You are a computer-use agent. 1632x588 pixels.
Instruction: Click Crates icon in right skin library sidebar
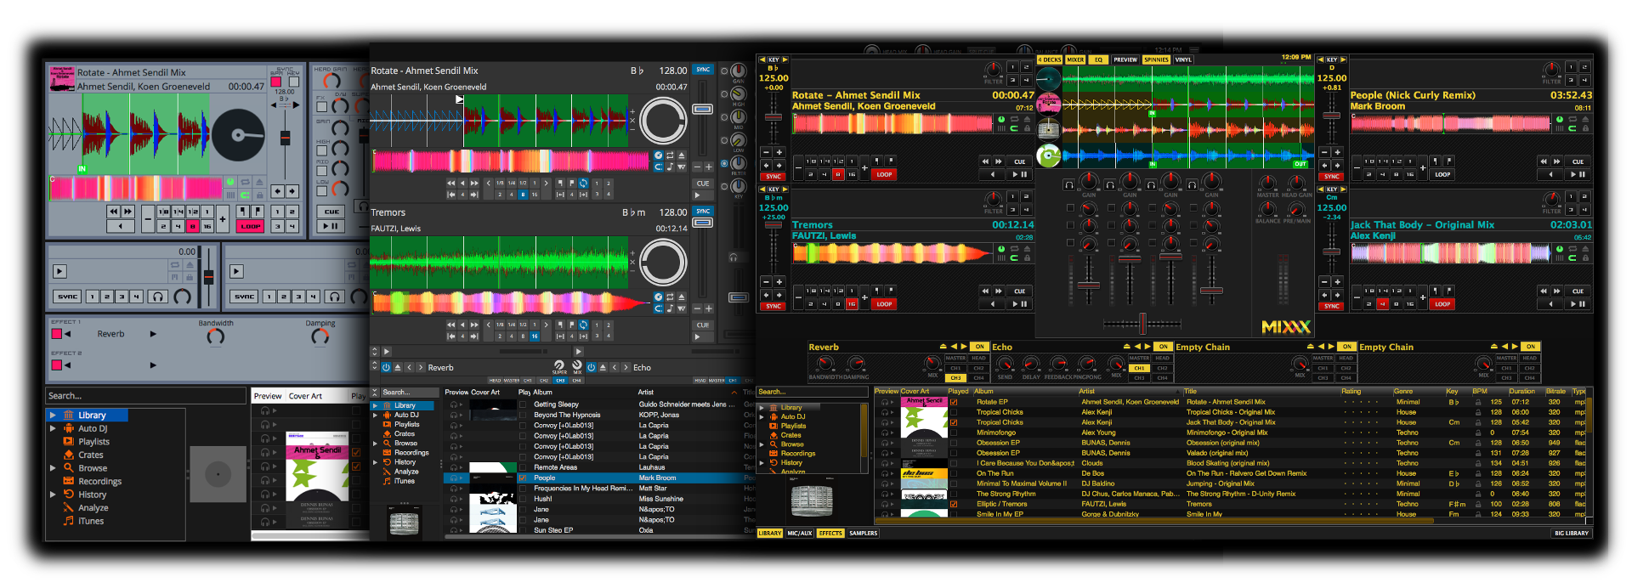pyautogui.click(x=773, y=435)
